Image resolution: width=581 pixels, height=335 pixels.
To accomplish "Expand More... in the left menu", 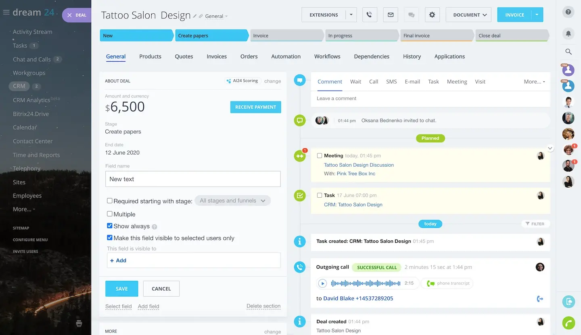I will [x=24, y=209].
